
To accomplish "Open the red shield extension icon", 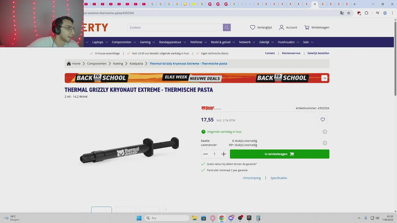I will [359, 13].
